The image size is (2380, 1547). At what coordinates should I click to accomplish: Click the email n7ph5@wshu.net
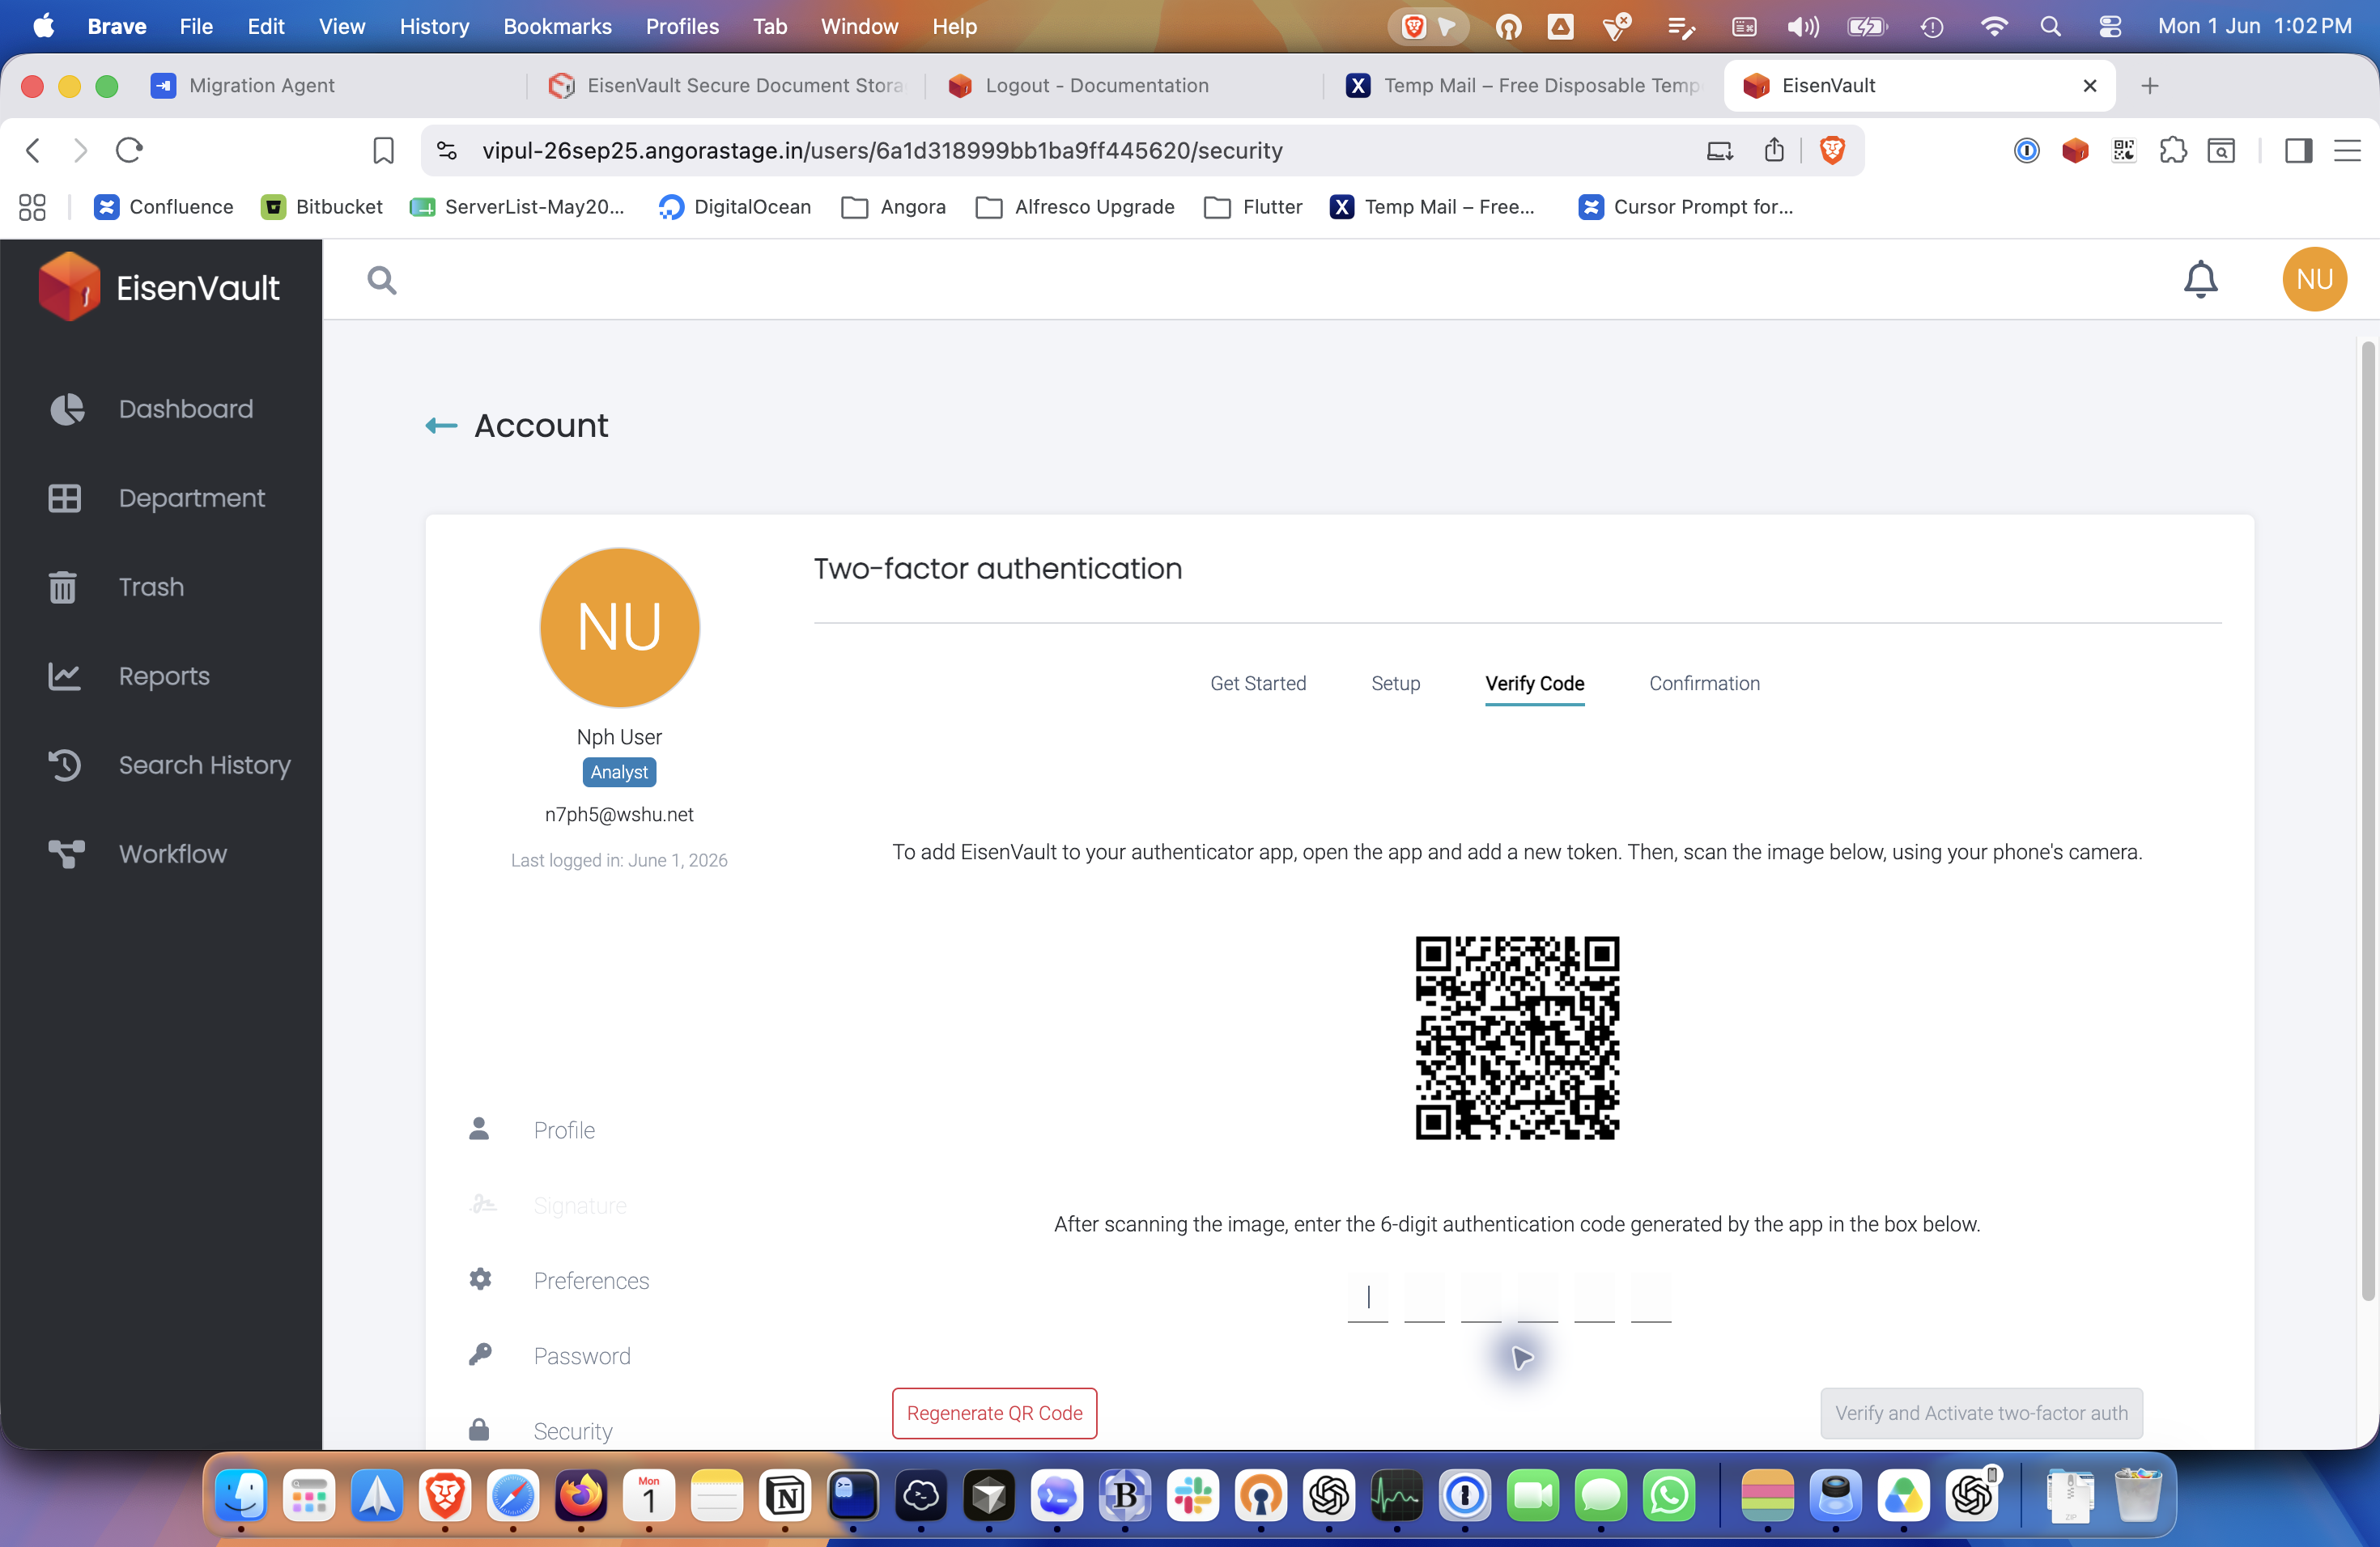619,815
